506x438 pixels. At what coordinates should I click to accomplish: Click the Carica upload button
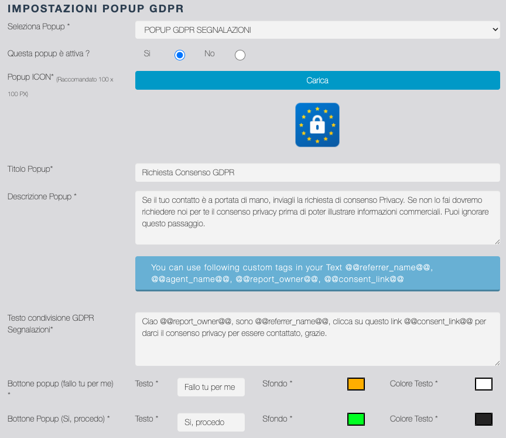[x=317, y=80]
